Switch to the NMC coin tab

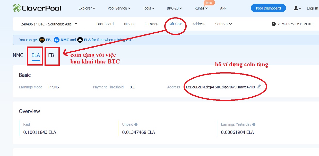point(18,55)
